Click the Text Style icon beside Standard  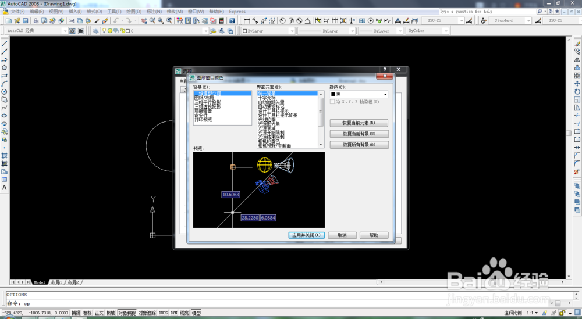pos(483,21)
